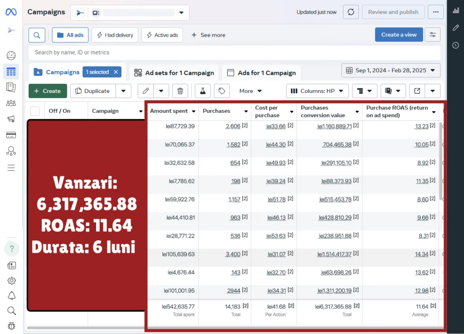Click the Meta logo icon
The height and width of the screenshot is (334, 464).
click(11, 12)
